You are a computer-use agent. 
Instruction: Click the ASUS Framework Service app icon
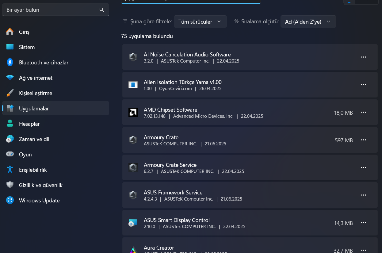pos(133,195)
